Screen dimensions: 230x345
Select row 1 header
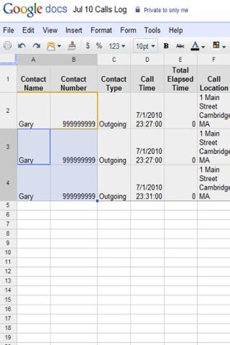coord(8,79)
